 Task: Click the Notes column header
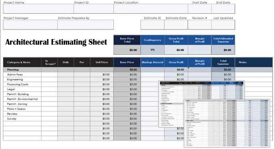click(x=254, y=62)
